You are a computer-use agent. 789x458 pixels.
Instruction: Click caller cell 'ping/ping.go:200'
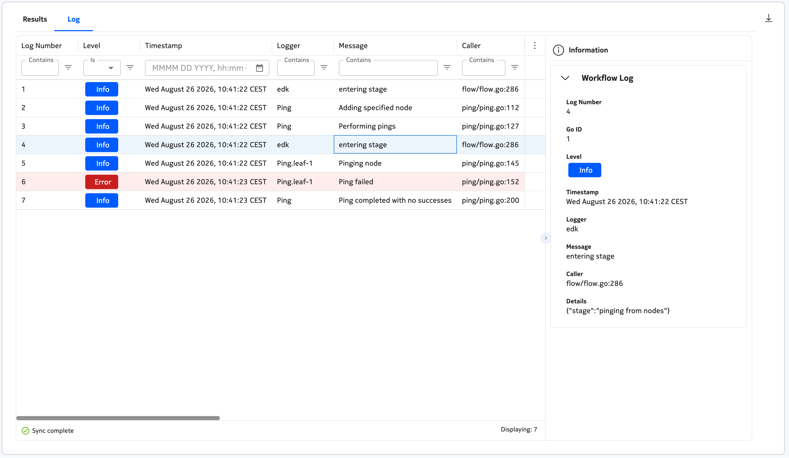click(x=490, y=200)
